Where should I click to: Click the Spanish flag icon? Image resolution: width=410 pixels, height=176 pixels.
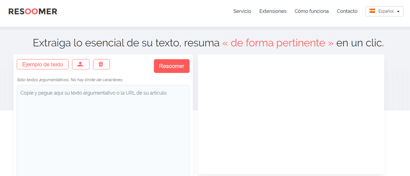pyautogui.click(x=372, y=11)
